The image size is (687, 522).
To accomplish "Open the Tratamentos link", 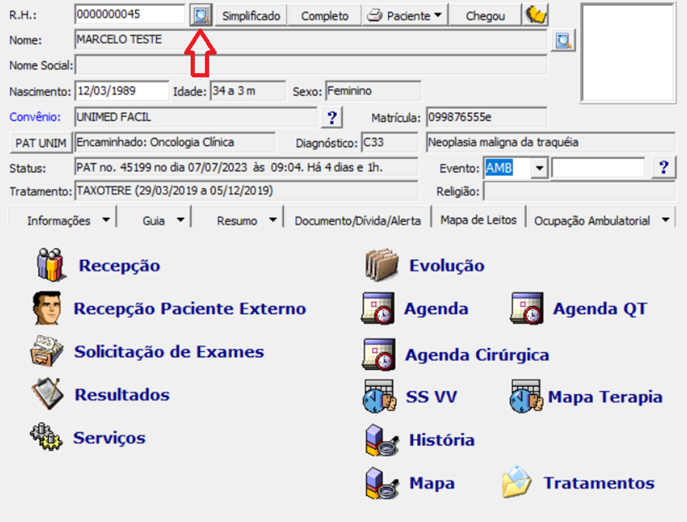I will coord(599,482).
